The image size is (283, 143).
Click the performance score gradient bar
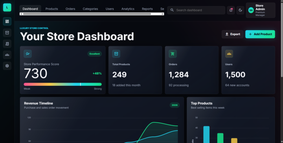pyautogui.click(x=62, y=84)
